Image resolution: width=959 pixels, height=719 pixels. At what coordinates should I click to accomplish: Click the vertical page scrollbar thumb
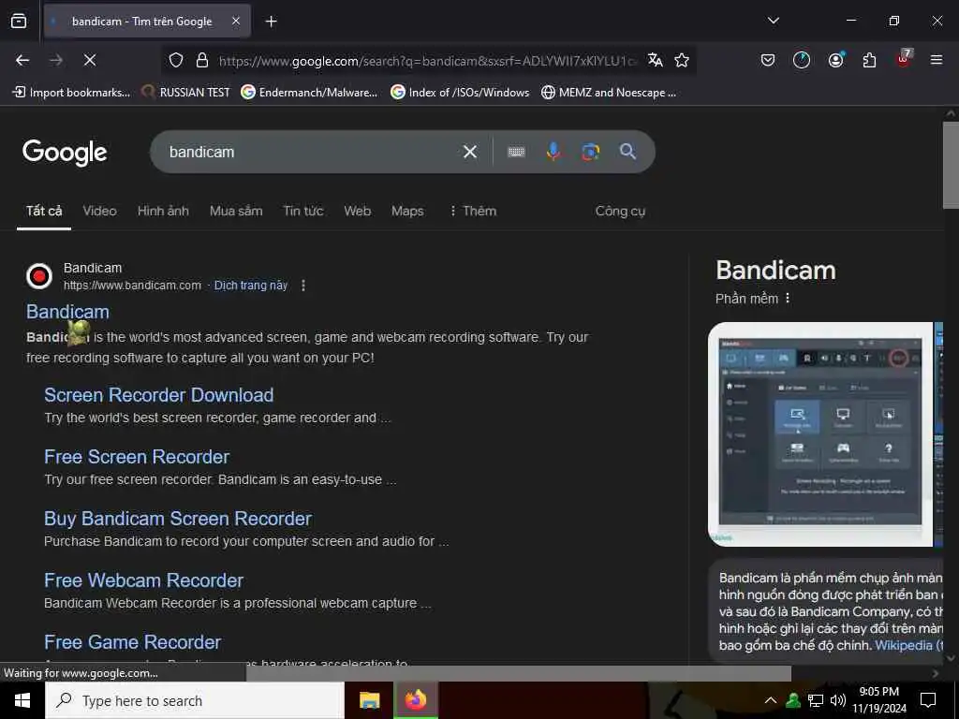pos(951,165)
